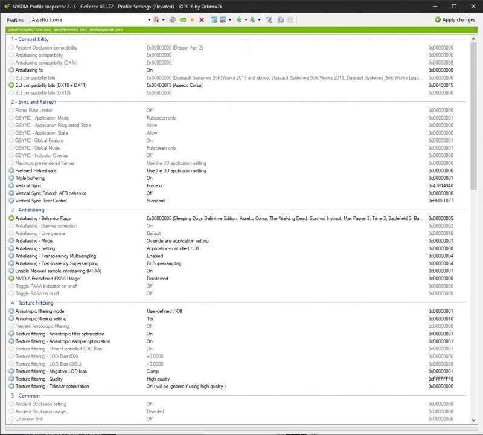Click the '1 - Compatibility' group header

click(30, 39)
